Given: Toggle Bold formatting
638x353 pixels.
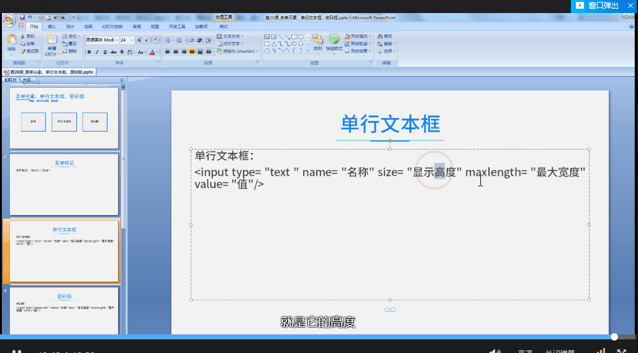Looking at the screenshot, I should [89, 52].
